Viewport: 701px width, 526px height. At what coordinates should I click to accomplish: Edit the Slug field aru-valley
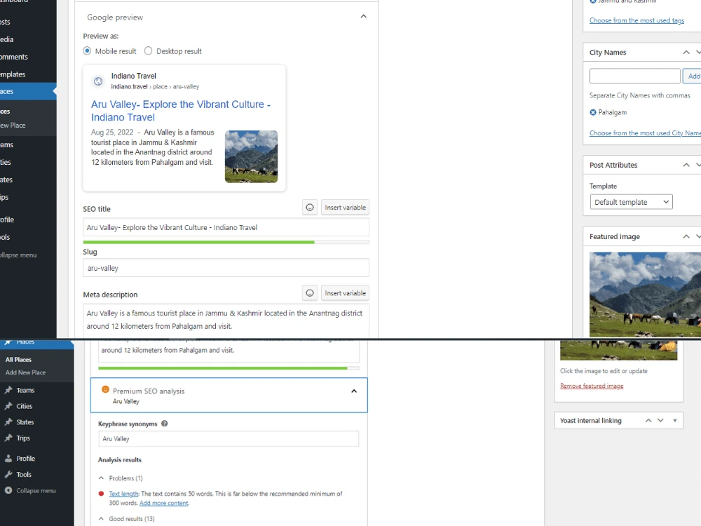point(226,268)
